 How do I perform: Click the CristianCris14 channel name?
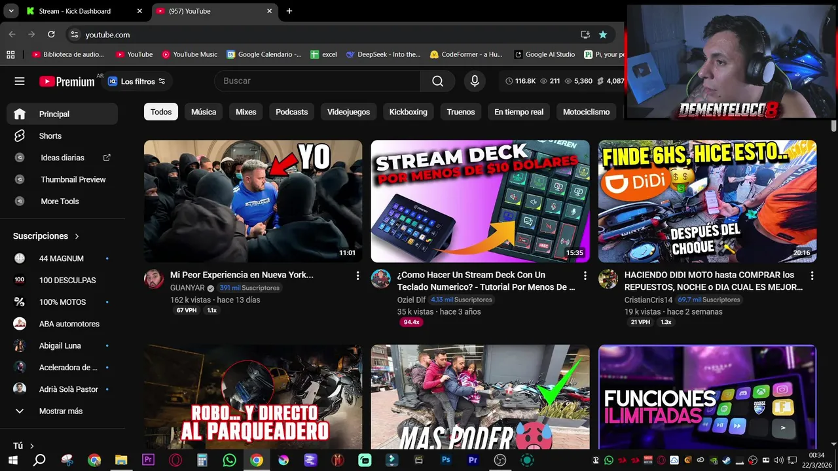(x=648, y=300)
